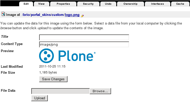
Task: Click the pencil icon after logo.png
Action: click(x=82, y=16)
